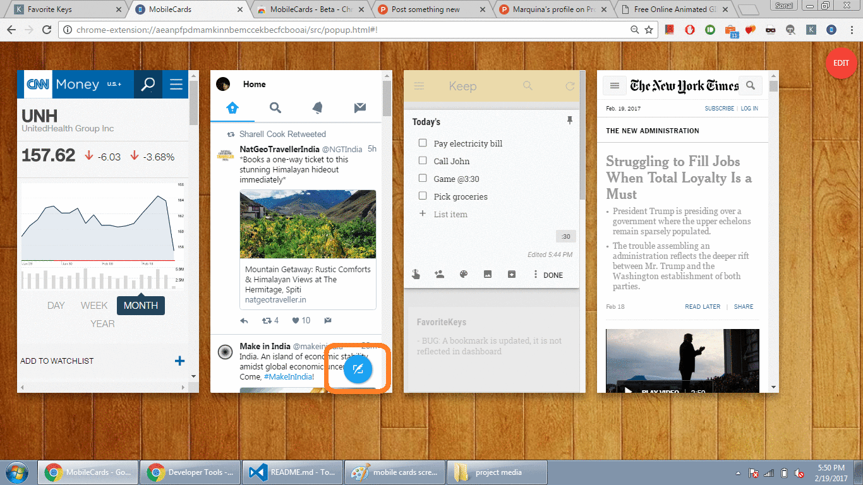Show the DAY stock chart

56,306
